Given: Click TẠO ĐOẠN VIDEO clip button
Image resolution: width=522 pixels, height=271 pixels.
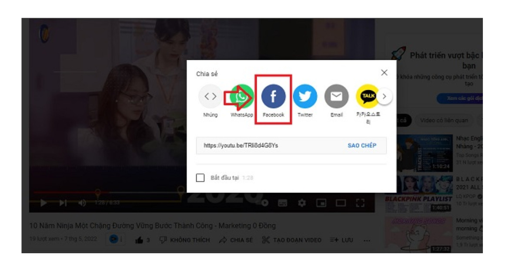Looking at the screenshot, I should (x=291, y=240).
